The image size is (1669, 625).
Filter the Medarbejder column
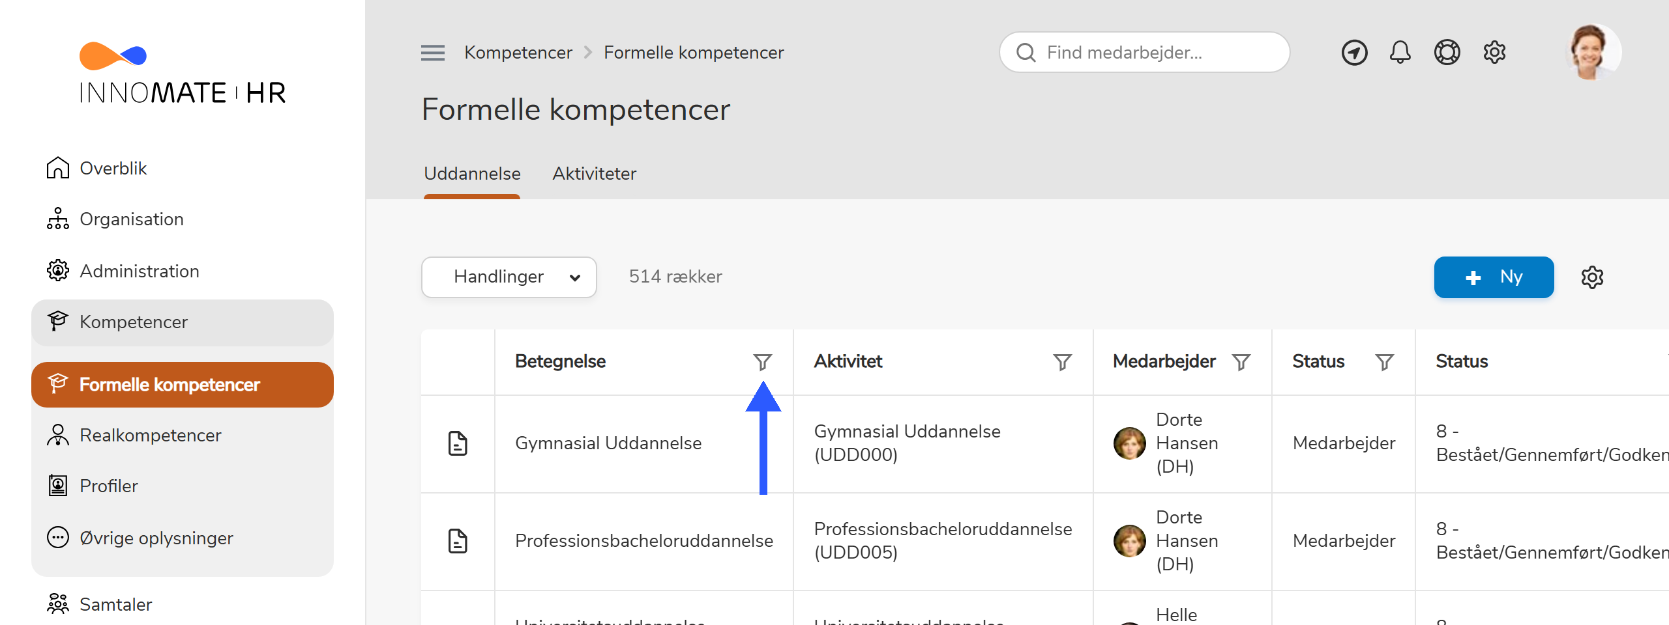pos(1241,362)
